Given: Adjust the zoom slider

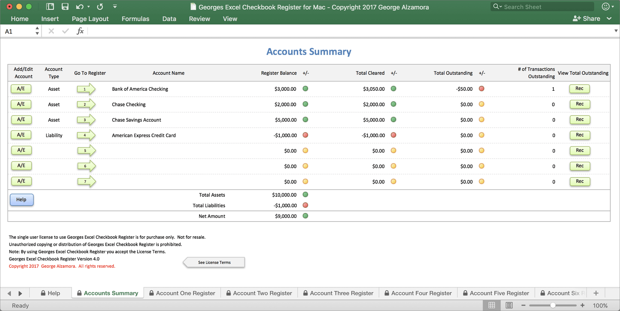Looking at the screenshot, I should tap(553, 305).
